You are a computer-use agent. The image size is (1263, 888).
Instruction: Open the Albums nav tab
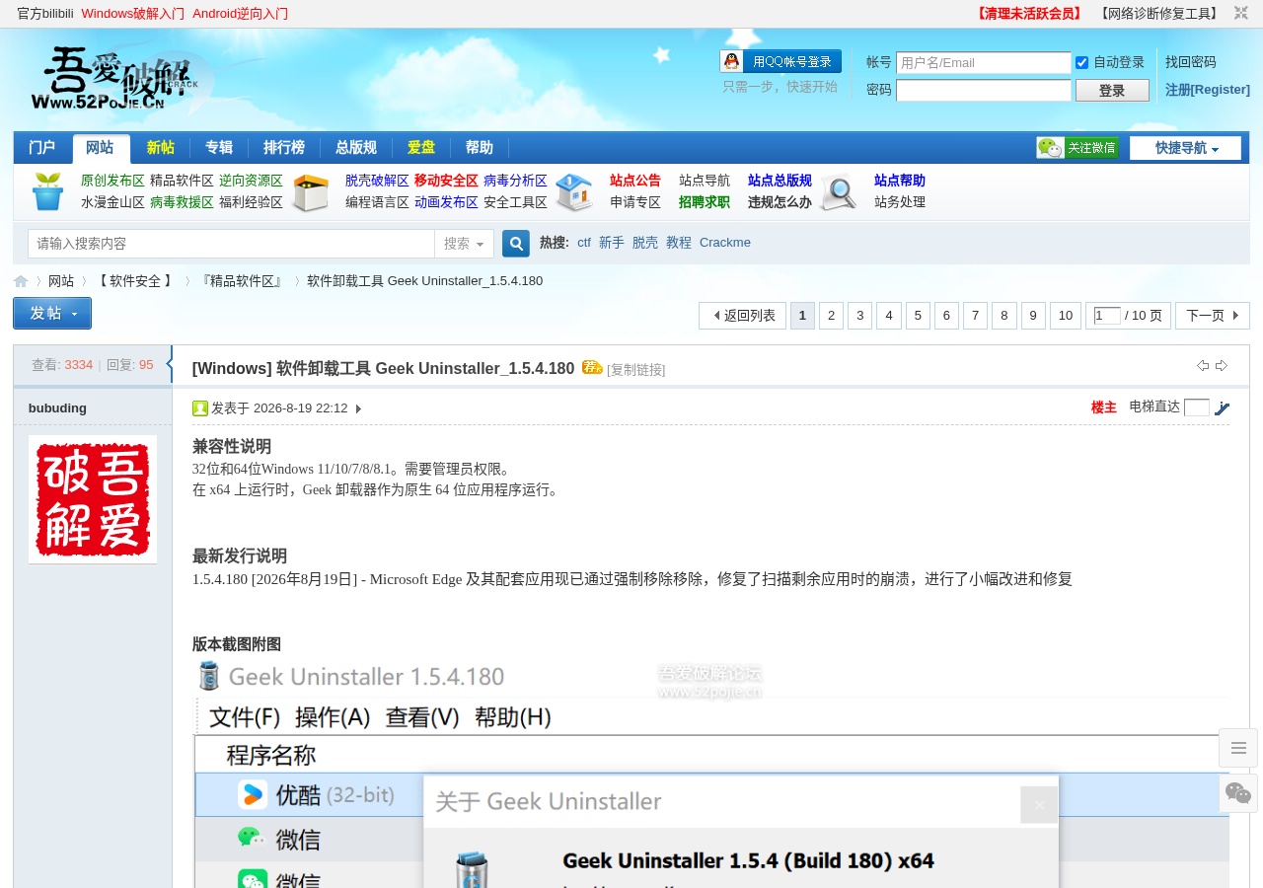pos(219,148)
